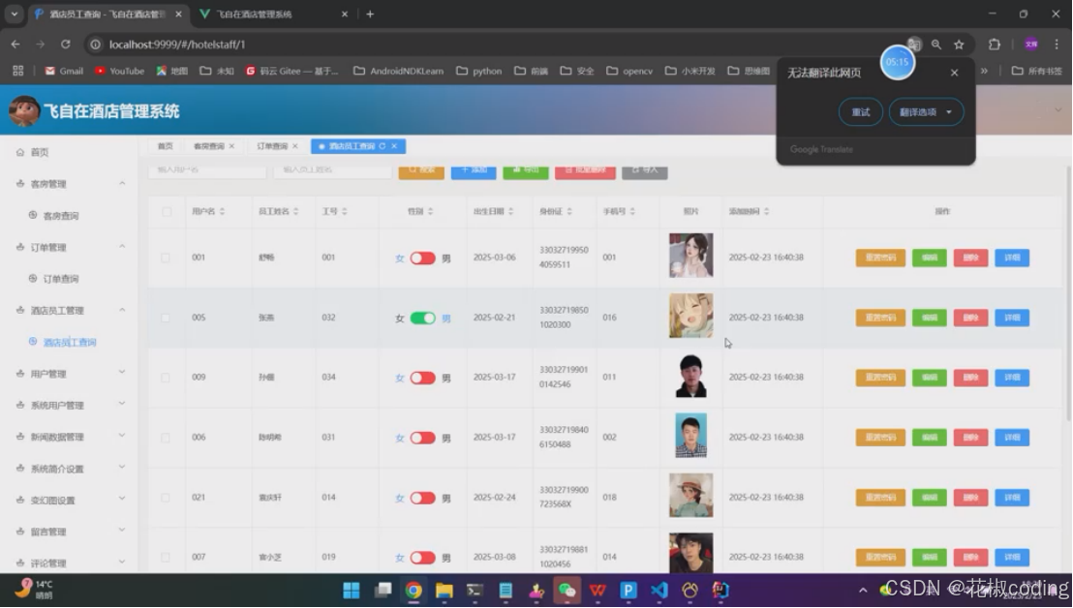The image size is (1073, 608).
Task: Open new browser tab plus icon
Action: pyautogui.click(x=370, y=14)
